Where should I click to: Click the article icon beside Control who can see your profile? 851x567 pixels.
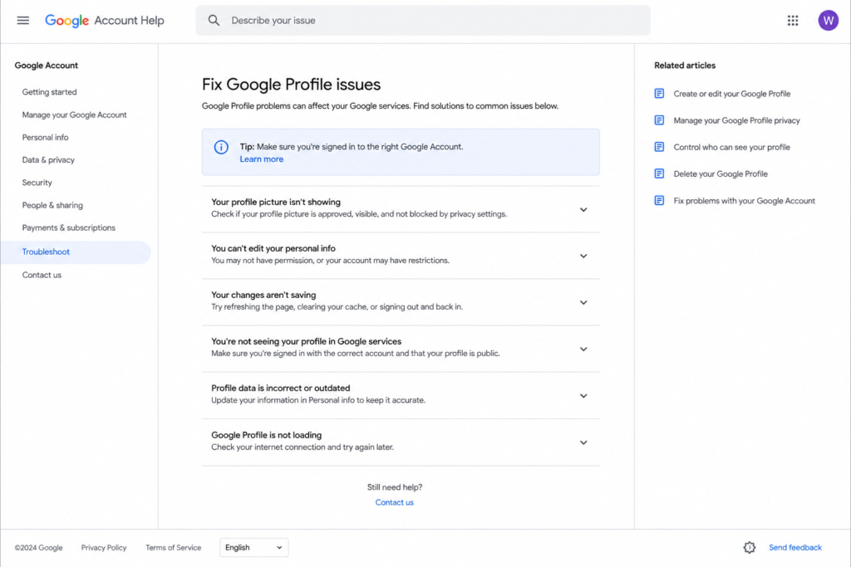[x=659, y=147]
